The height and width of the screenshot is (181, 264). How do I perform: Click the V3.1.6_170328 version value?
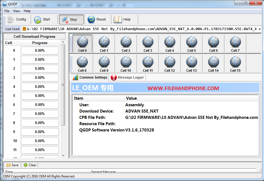(x=140, y=130)
